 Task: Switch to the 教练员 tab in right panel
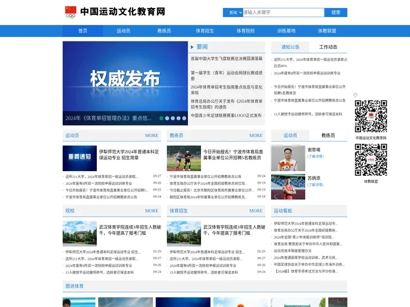[x=328, y=135]
